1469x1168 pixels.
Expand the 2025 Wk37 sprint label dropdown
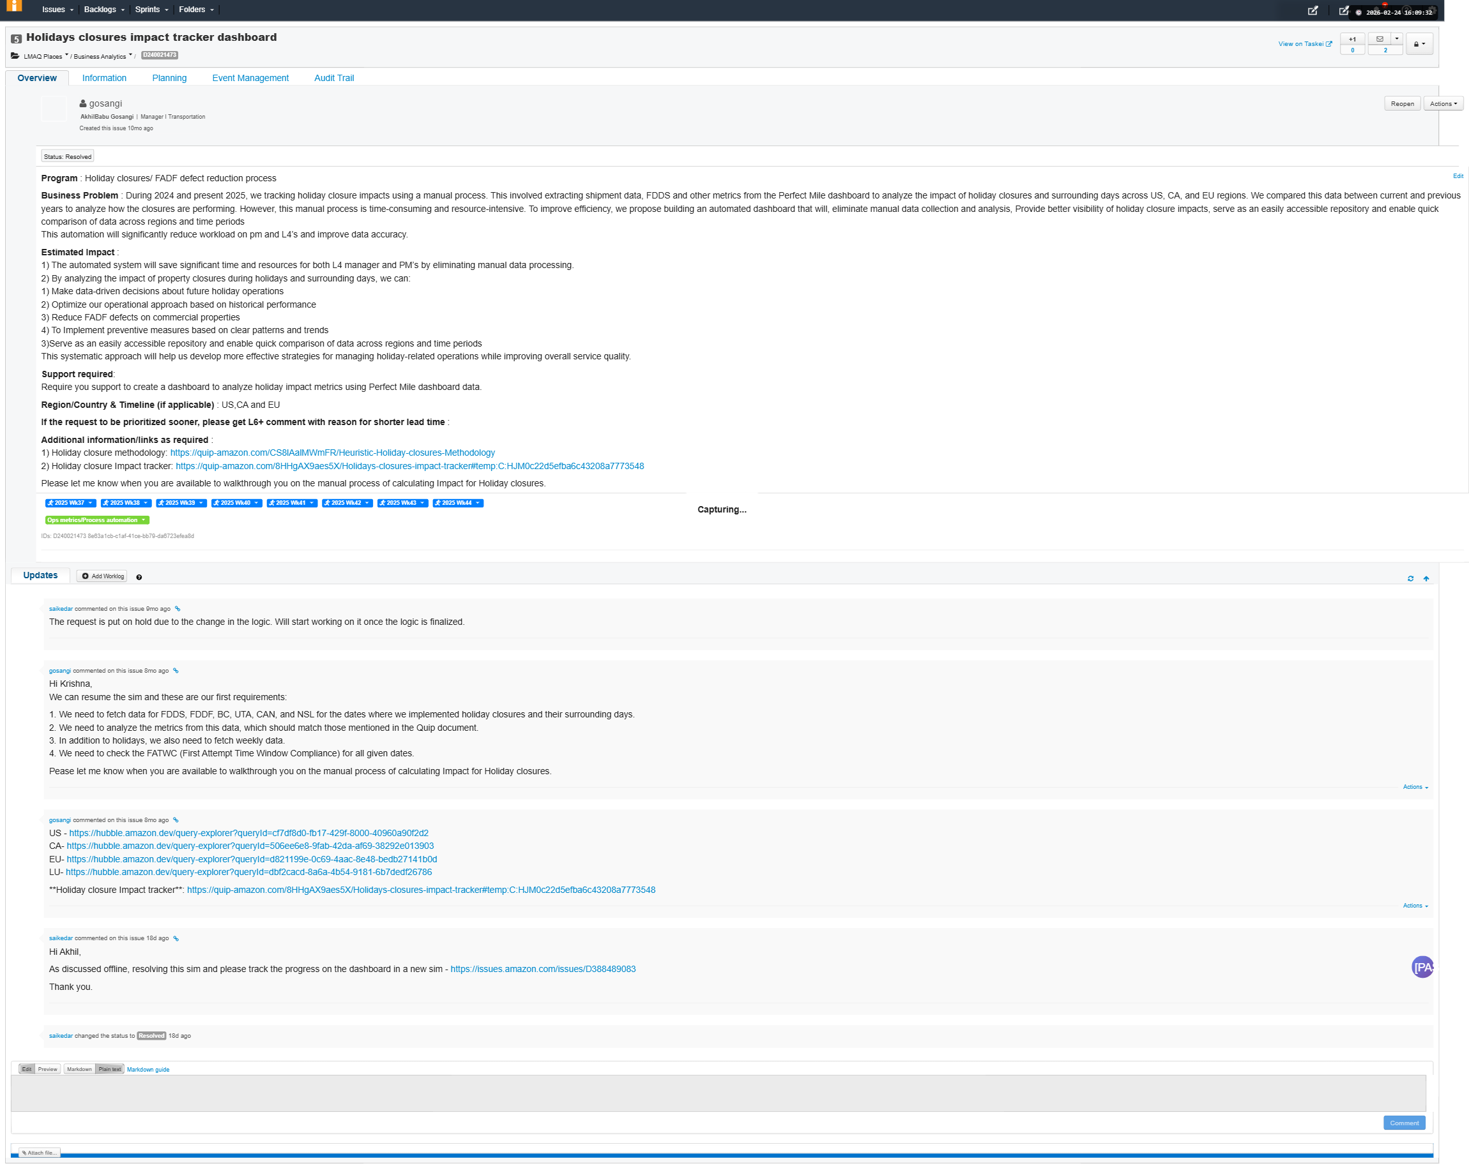pos(90,502)
